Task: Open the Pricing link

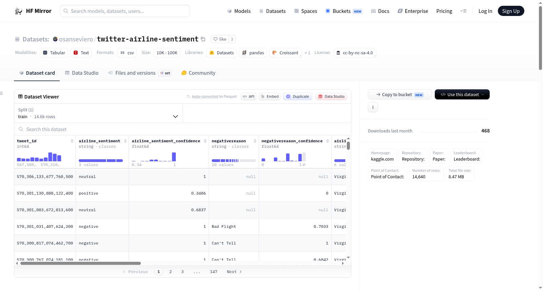Action: point(444,11)
